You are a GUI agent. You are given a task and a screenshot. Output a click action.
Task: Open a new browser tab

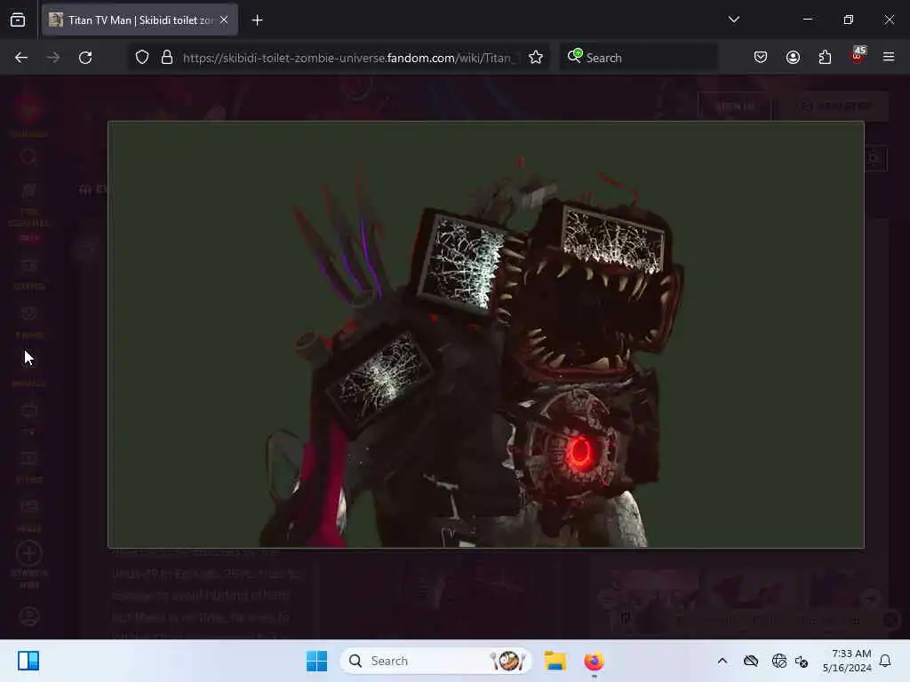pos(257,20)
